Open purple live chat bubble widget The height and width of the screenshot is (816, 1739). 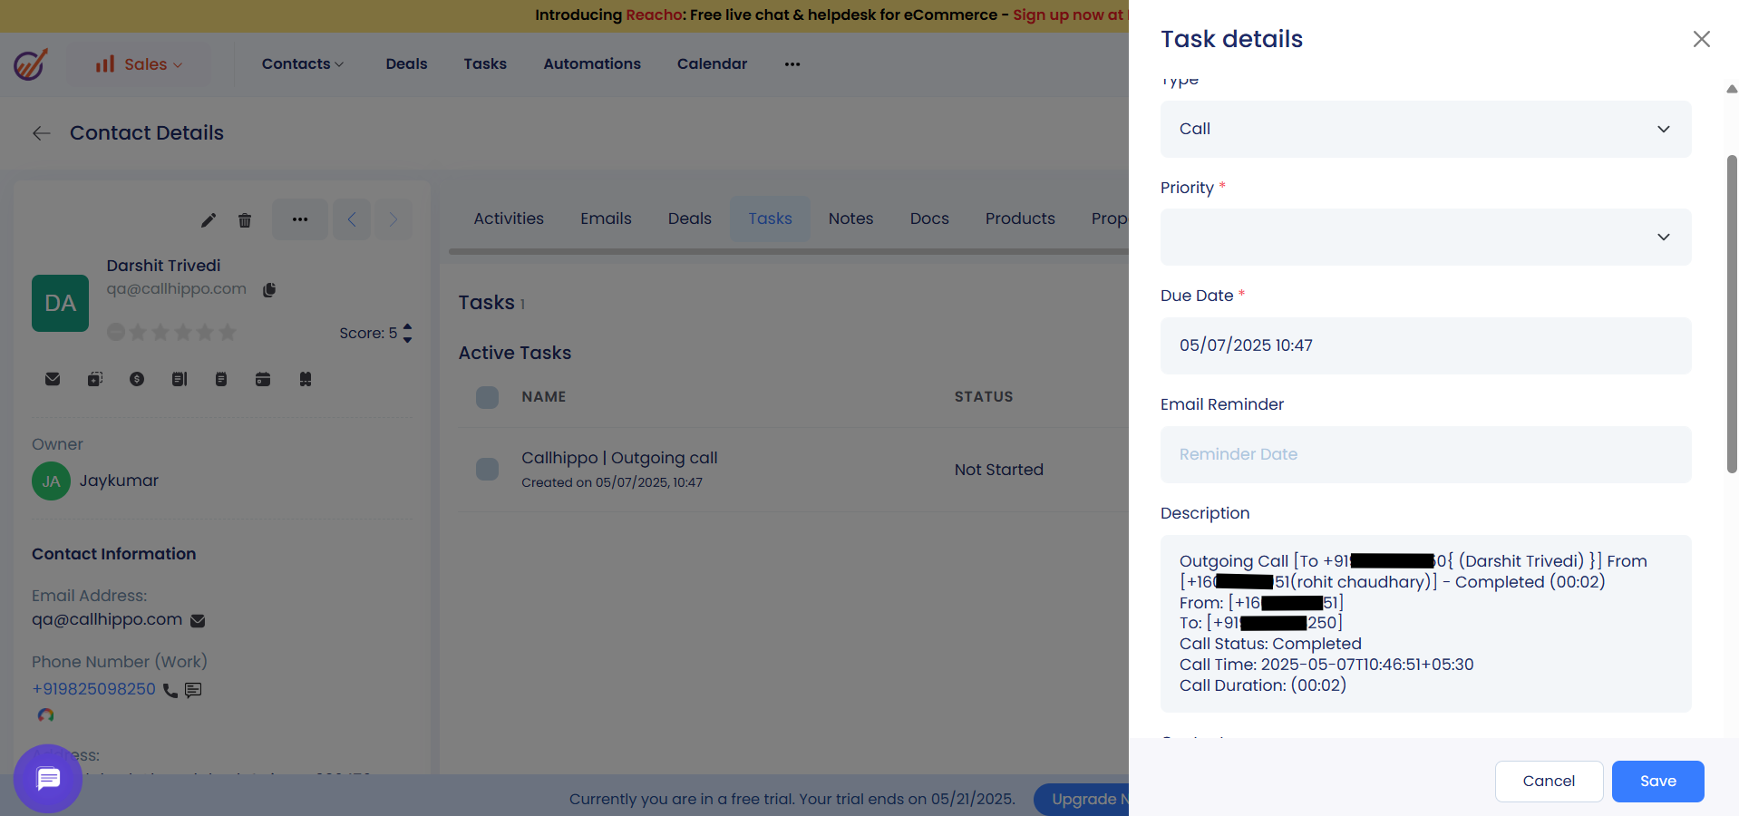point(48,778)
